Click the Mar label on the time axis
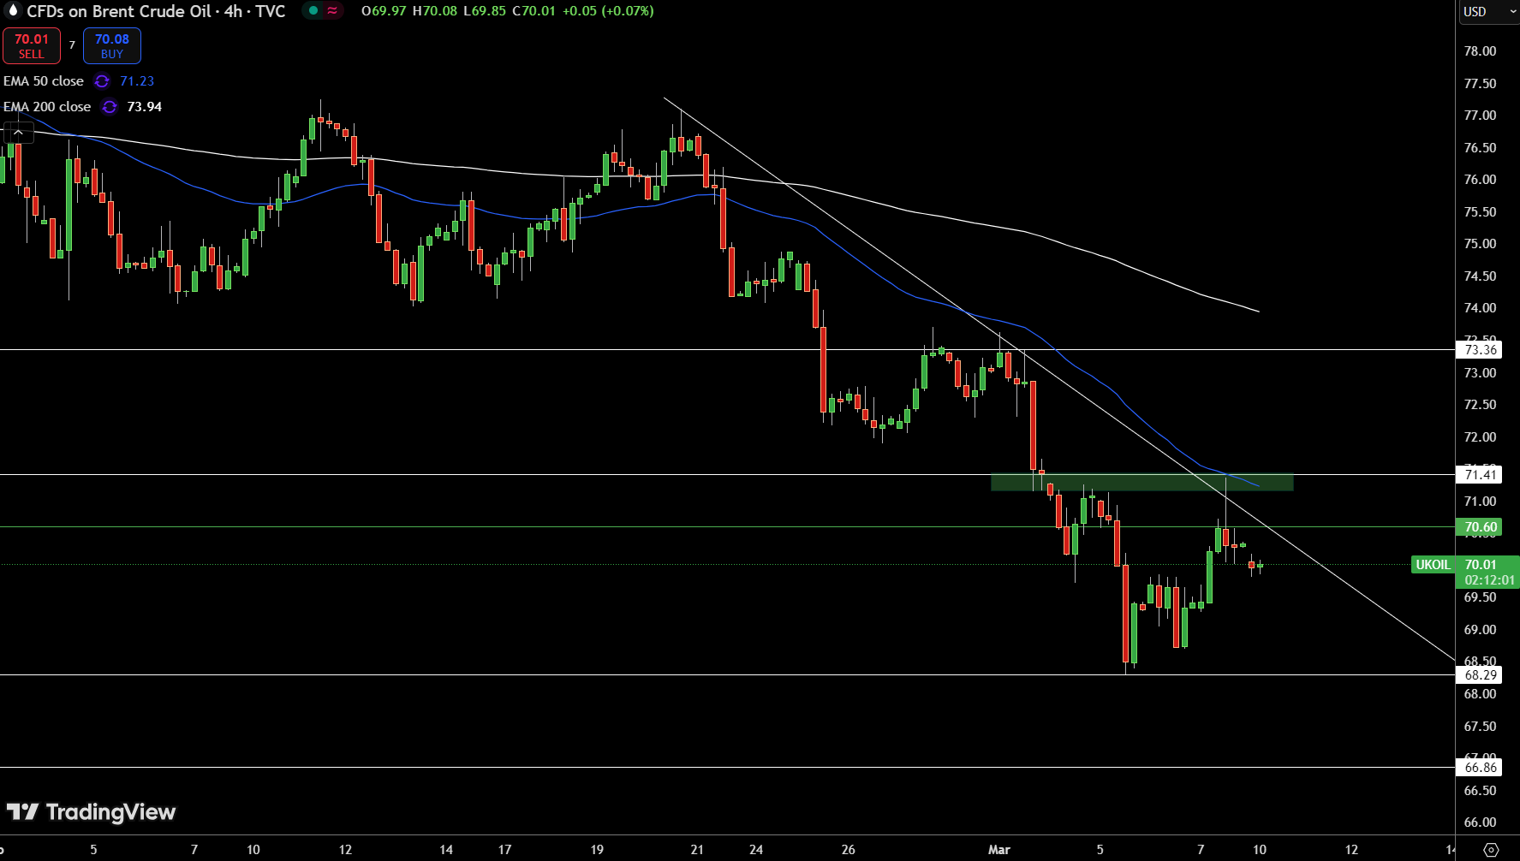 [x=998, y=850]
